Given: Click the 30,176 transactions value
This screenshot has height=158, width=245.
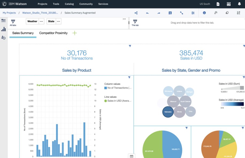Looking at the screenshot, I should point(77,53).
